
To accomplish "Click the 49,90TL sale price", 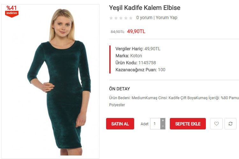I will 136,31.
